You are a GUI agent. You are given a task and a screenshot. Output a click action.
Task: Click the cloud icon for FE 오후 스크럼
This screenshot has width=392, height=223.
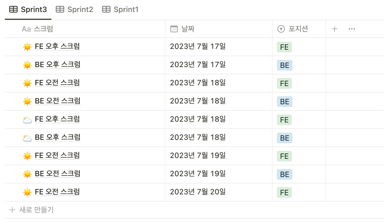(27, 120)
